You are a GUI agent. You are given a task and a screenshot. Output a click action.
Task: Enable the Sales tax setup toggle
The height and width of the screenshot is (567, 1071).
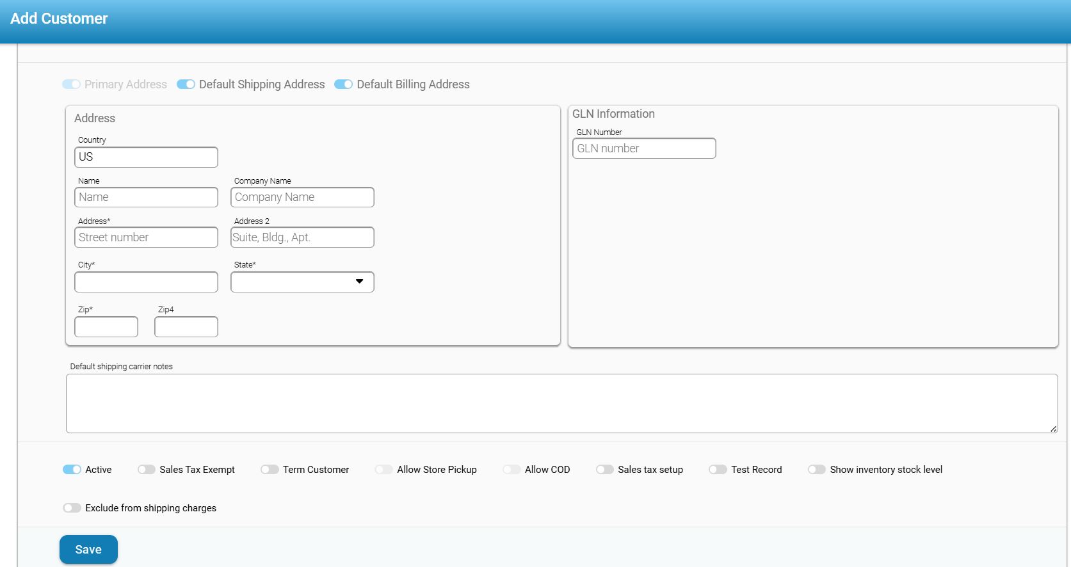click(604, 470)
